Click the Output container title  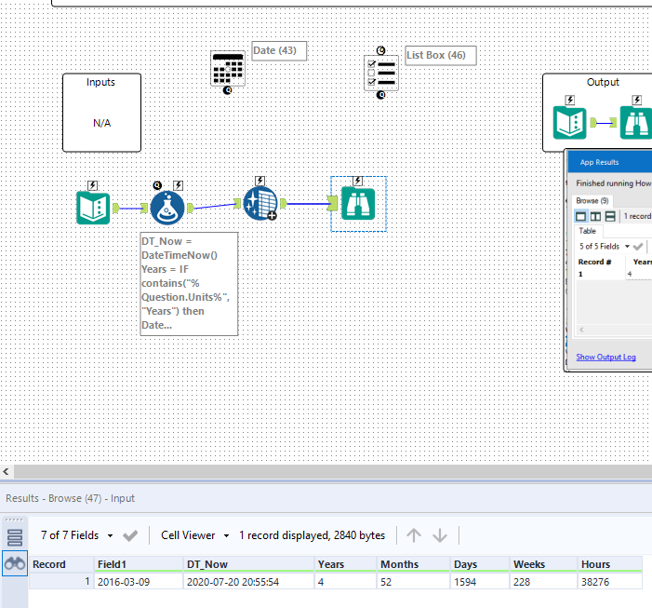603,82
